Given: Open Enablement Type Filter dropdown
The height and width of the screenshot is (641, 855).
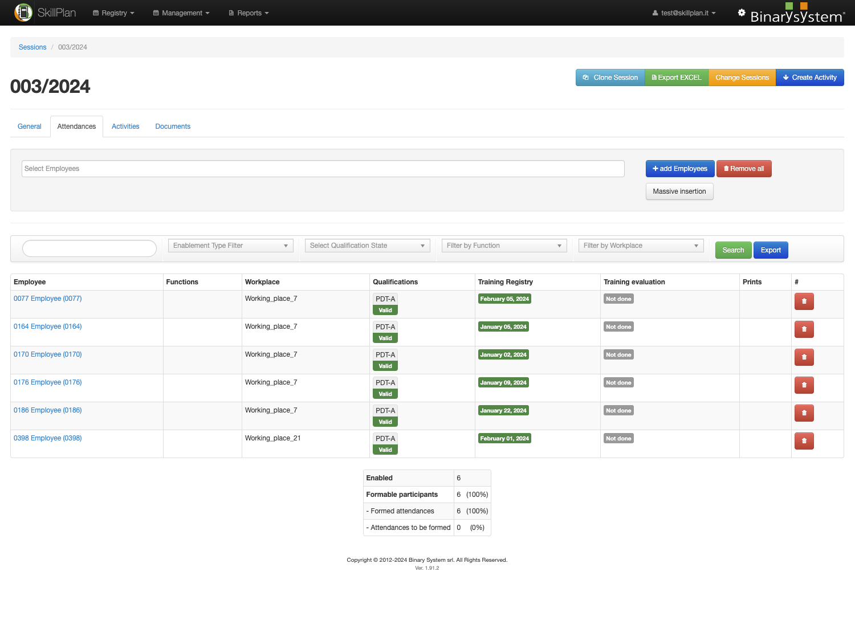Looking at the screenshot, I should point(230,246).
